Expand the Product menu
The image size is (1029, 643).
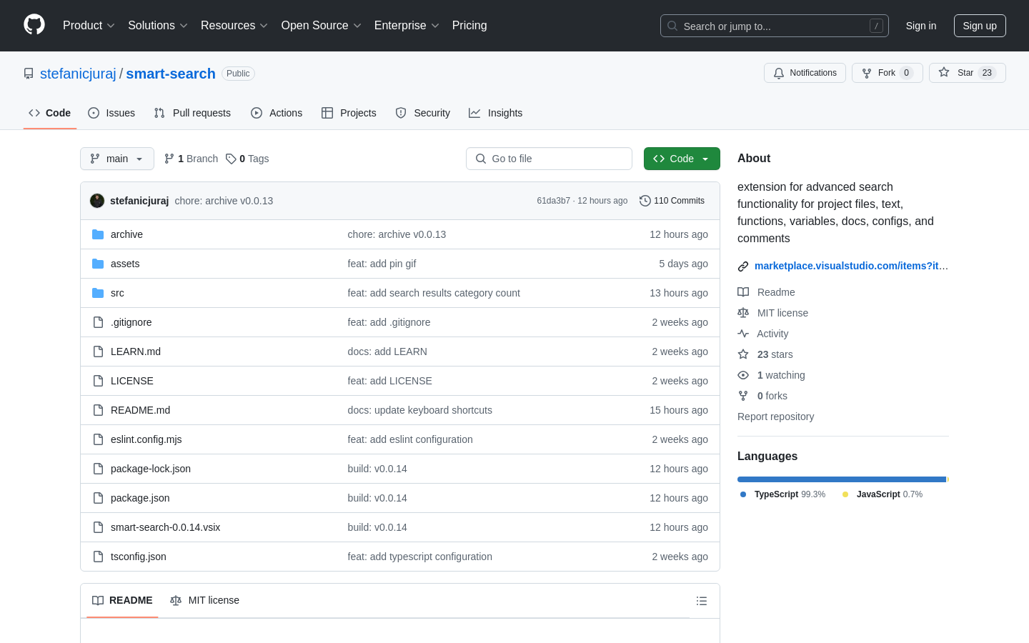point(89,26)
